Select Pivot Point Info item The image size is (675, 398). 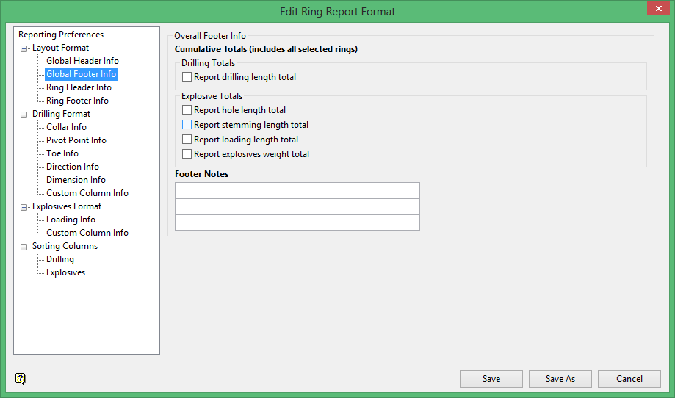click(76, 140)
